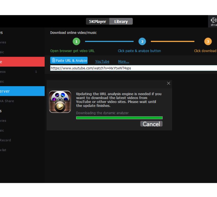Viewport: 217px width, 197px height.
Task: Open the DLNA icon in top bar
Action: pos(213,21)
